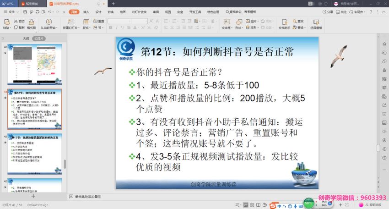Switch to the Review ribbon tab
The height and width of the screenshot is (209, 389).
(x=156, y=12)
